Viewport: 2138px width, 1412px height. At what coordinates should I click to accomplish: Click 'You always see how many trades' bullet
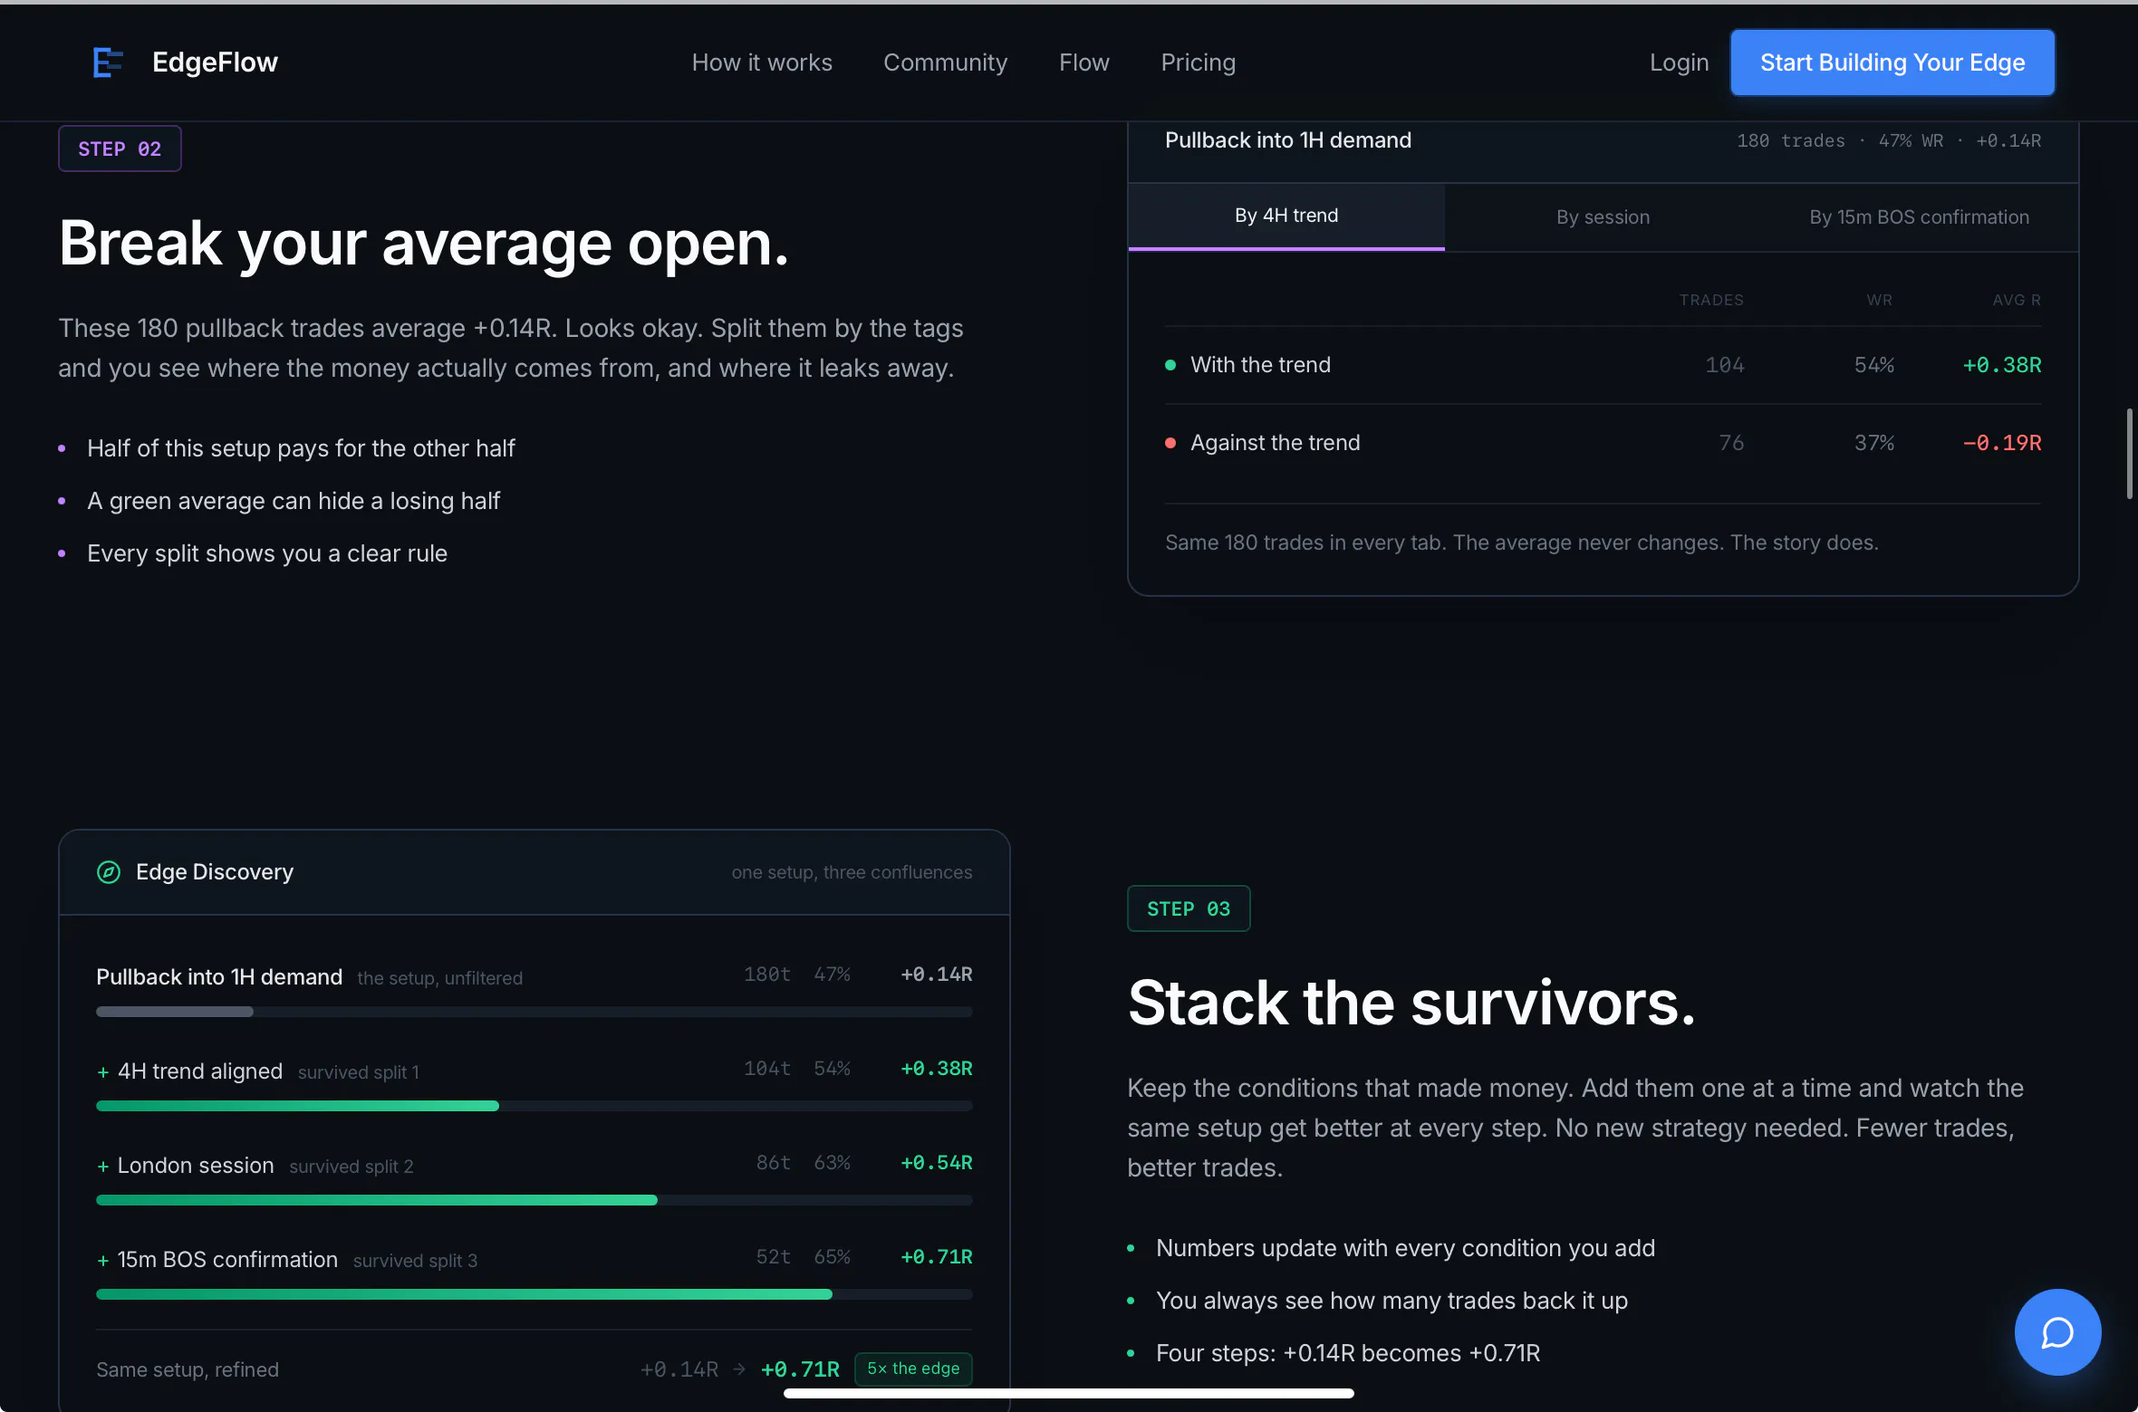coord(1392,1301)
